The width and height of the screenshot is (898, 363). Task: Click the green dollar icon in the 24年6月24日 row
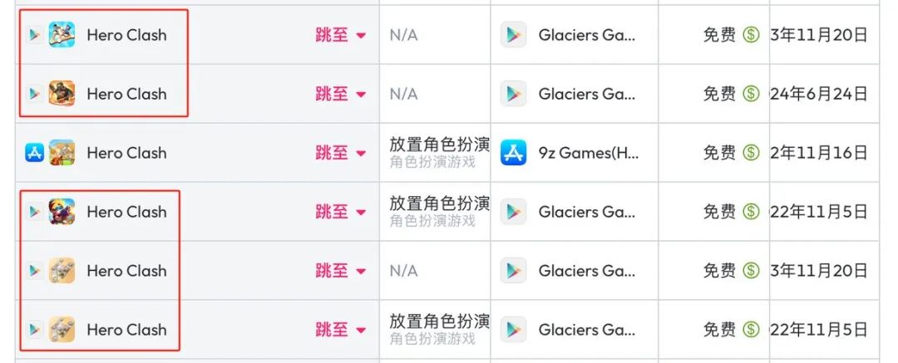[751, 94]
